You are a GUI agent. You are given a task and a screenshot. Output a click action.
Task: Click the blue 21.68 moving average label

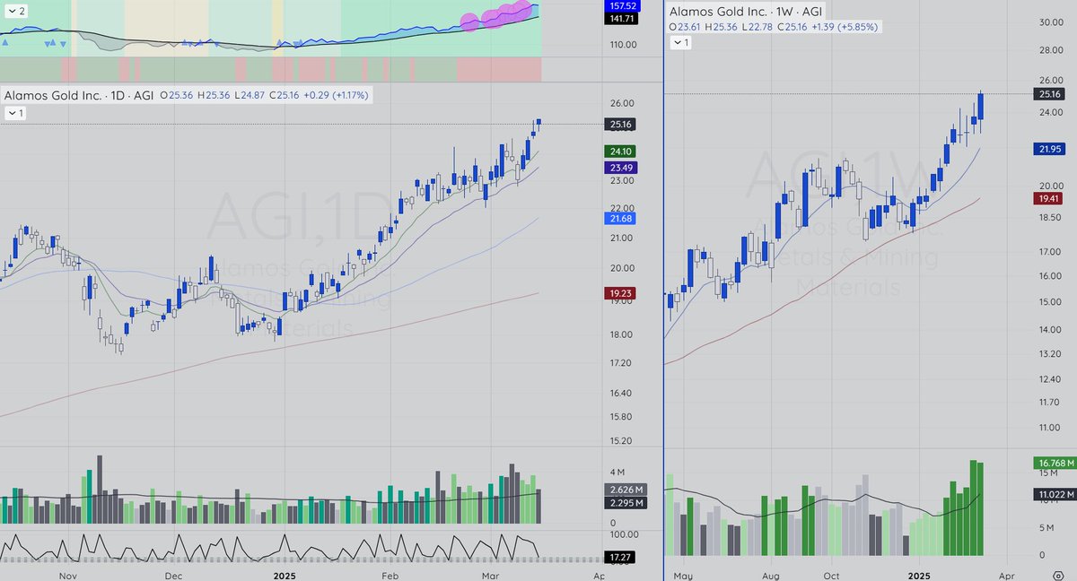pos(622,219)
